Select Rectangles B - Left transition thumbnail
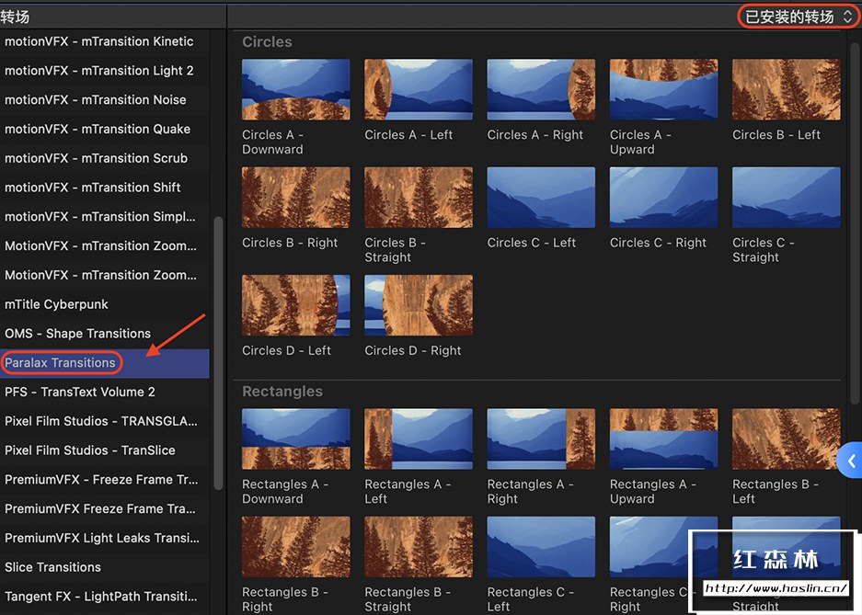This screenshot has width=862, height=615. [787, 438]
